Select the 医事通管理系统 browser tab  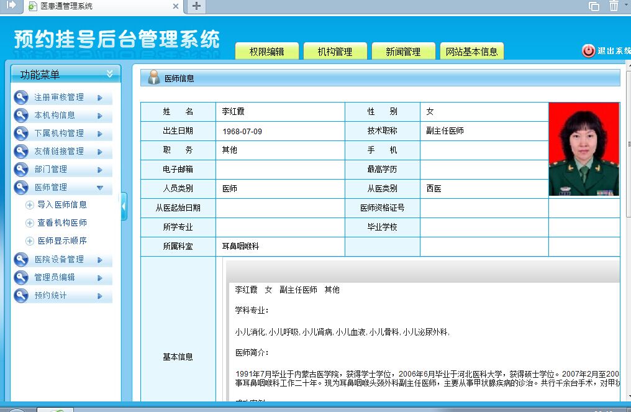click(104, 6)
